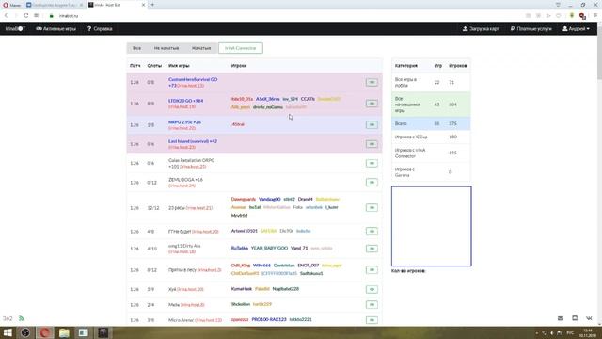602x339 pixels.
Task: Open Last Island (survival) +42 row action button
Action: [372, 144]
